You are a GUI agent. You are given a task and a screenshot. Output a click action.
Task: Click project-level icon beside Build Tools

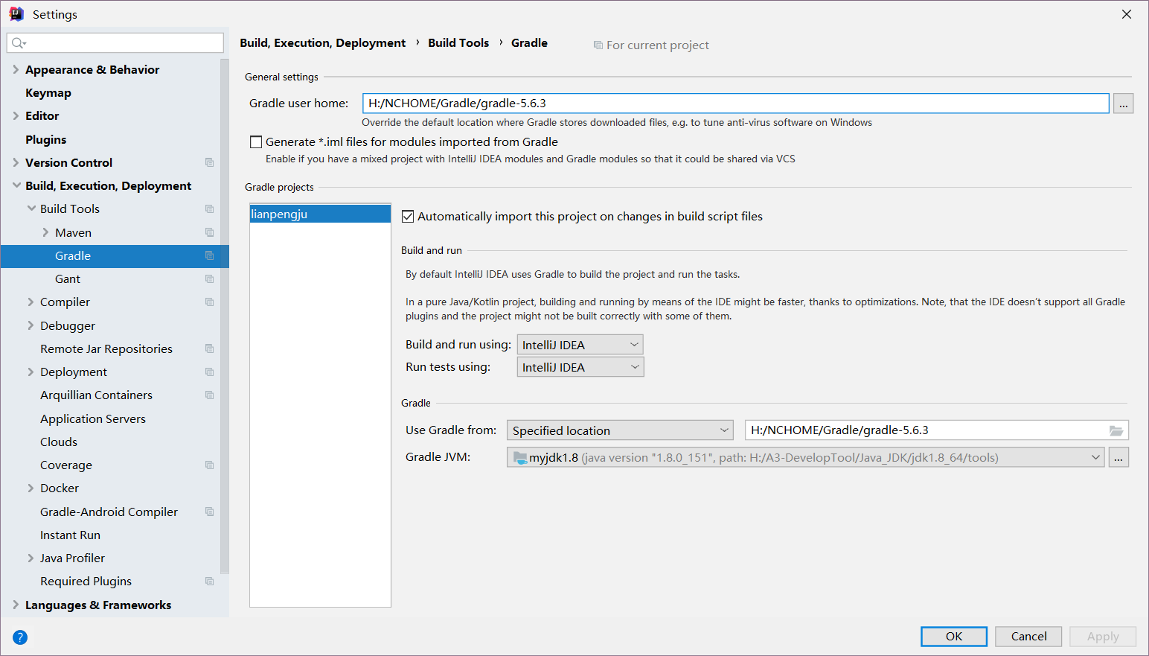(210, 209)
